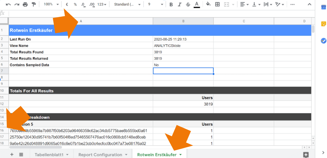Click the formula bar input field

[156, 13]
